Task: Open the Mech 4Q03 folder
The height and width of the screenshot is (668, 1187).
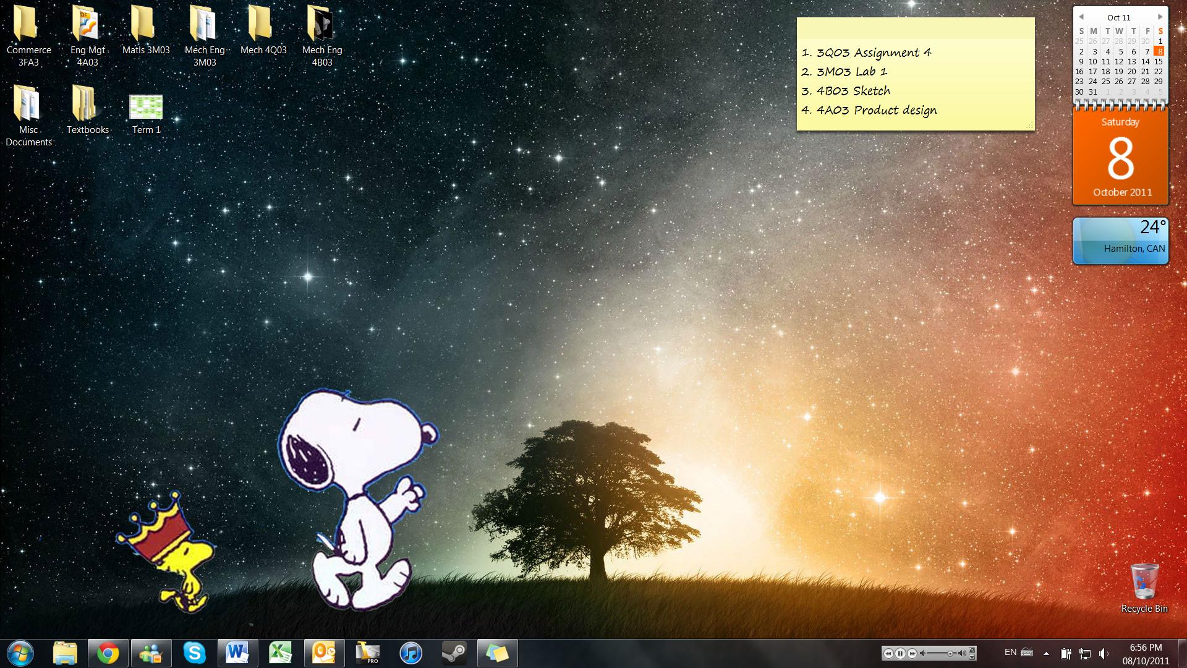Action: coord(263,30)
